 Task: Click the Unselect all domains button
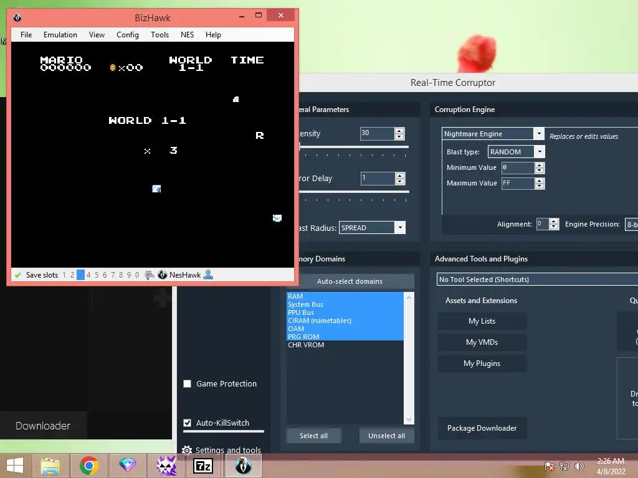[386, 436]
